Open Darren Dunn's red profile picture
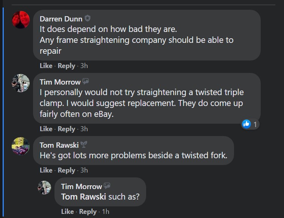 pyautogui.click(x=21, y=20)
